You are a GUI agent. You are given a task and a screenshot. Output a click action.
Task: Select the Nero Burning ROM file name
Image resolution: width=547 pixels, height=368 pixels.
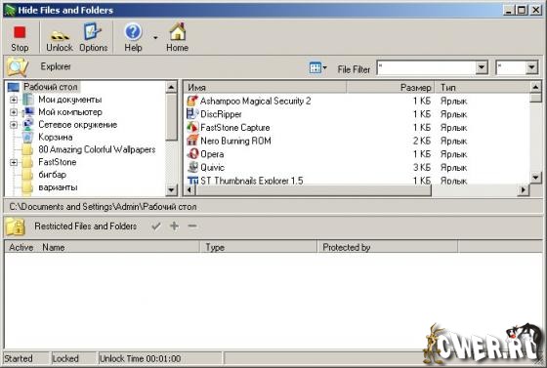tap(235, 141)
